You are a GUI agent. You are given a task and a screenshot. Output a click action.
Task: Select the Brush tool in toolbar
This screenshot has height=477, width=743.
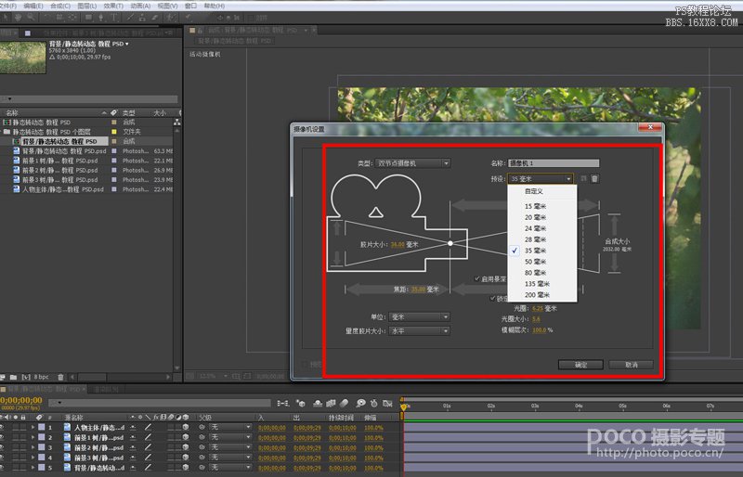click(129, 18)
